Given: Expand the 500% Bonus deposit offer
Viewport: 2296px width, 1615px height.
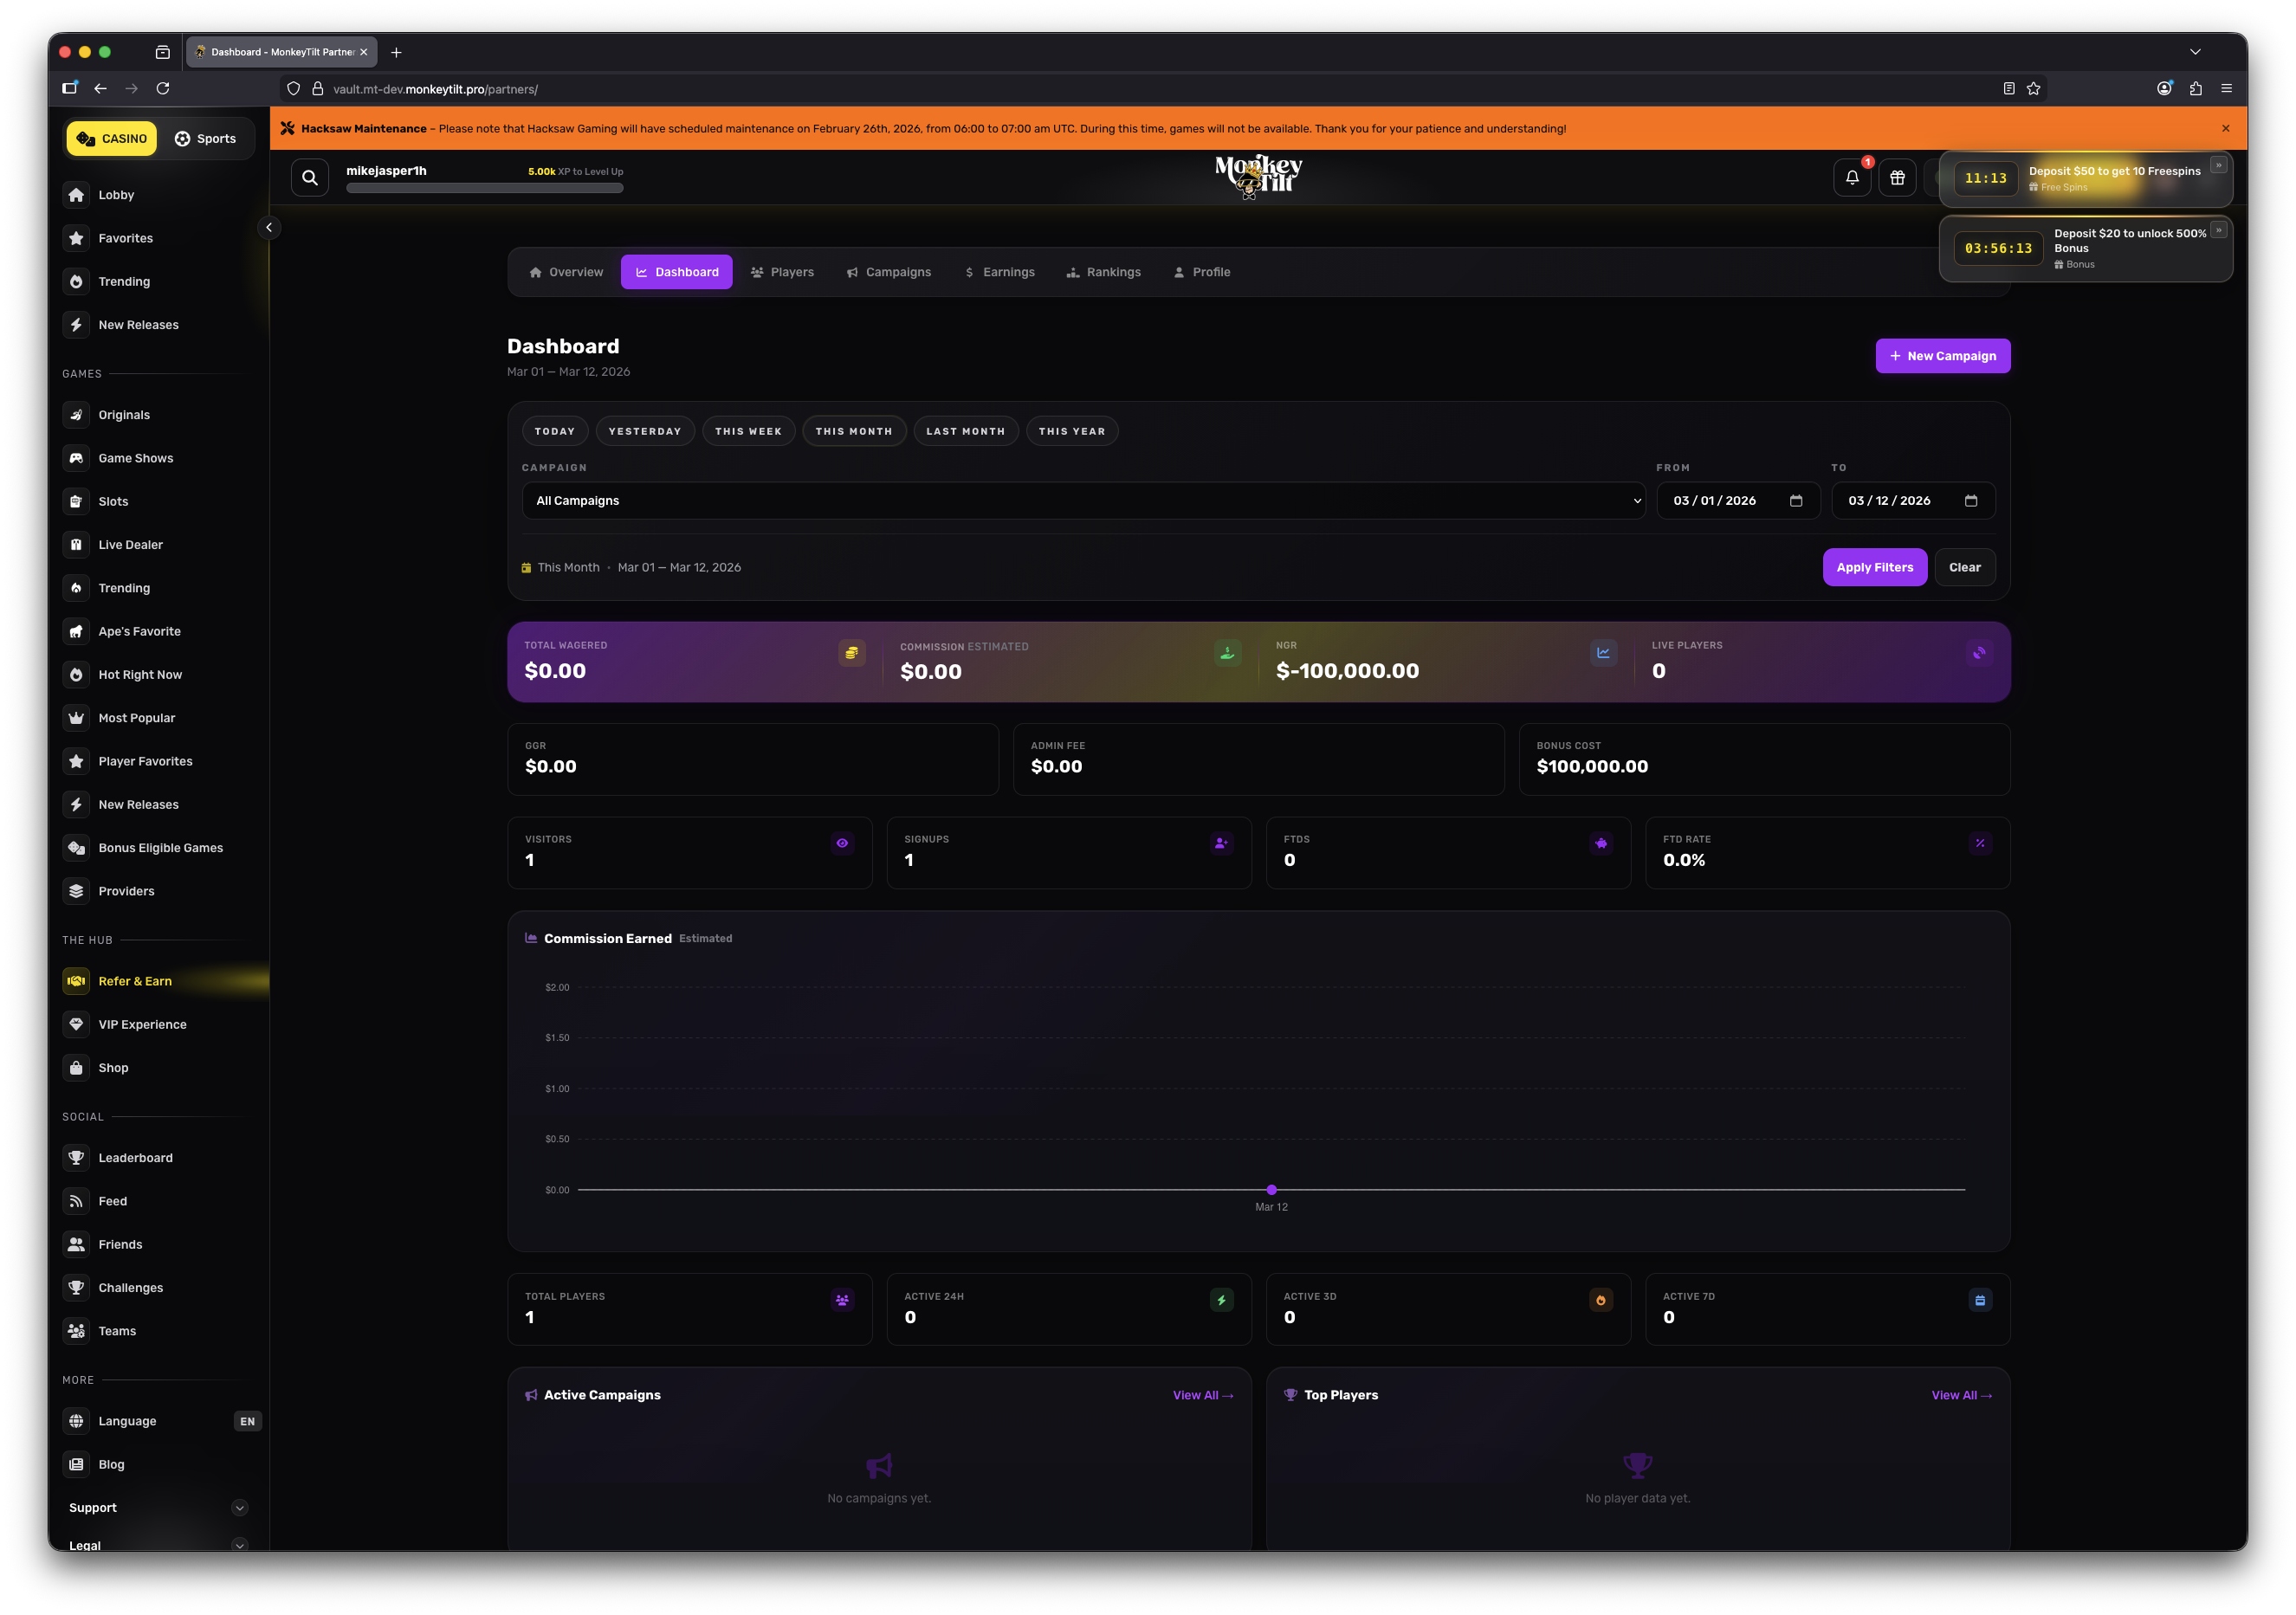Looking at the screenshot, I should point(2218,230).
